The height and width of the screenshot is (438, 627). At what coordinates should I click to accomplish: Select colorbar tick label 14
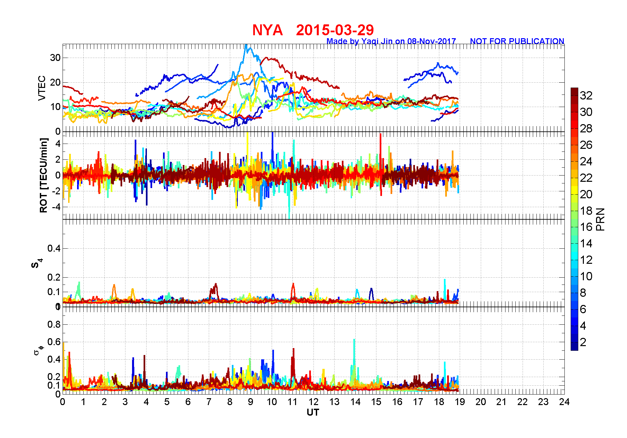coord(586,243)
